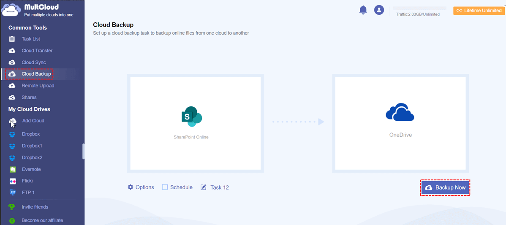Viewport: 506px width, 225px height.
Task: Click the Shares cloud icon
Action: (12, 98)
